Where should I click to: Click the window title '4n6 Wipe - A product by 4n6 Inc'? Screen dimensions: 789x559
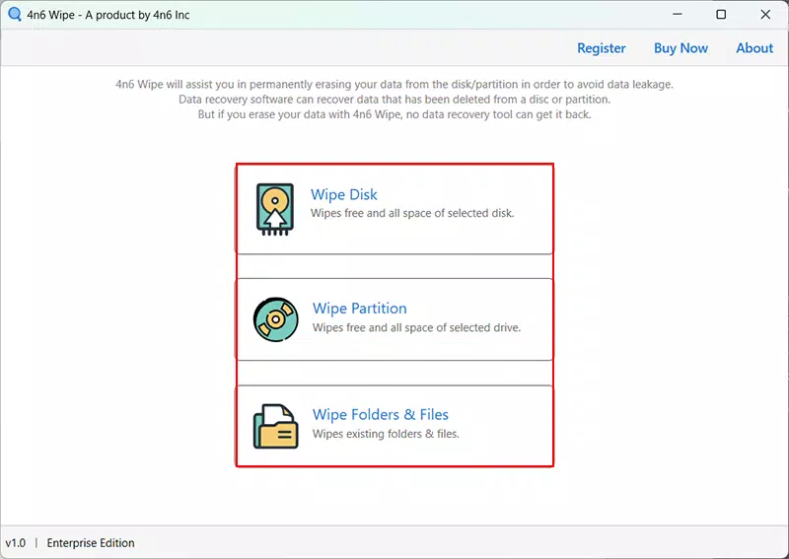[108, 15]
